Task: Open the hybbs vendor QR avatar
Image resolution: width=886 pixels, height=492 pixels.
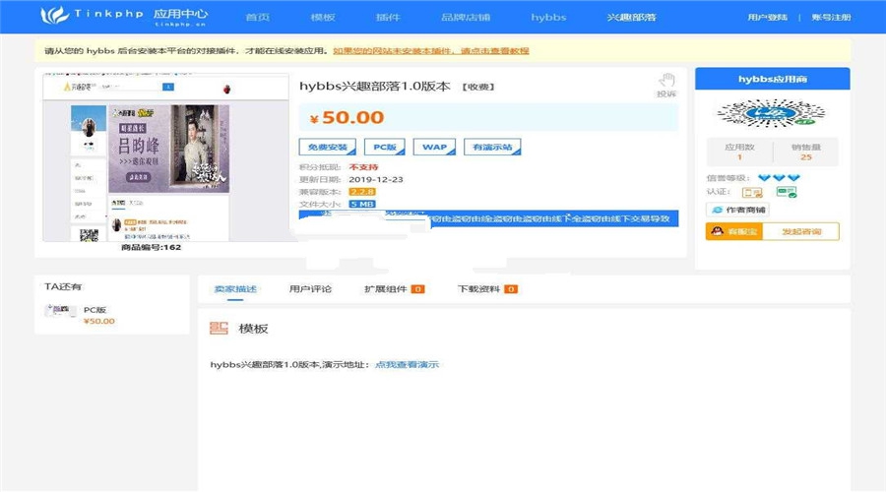Action: (772, 114)
